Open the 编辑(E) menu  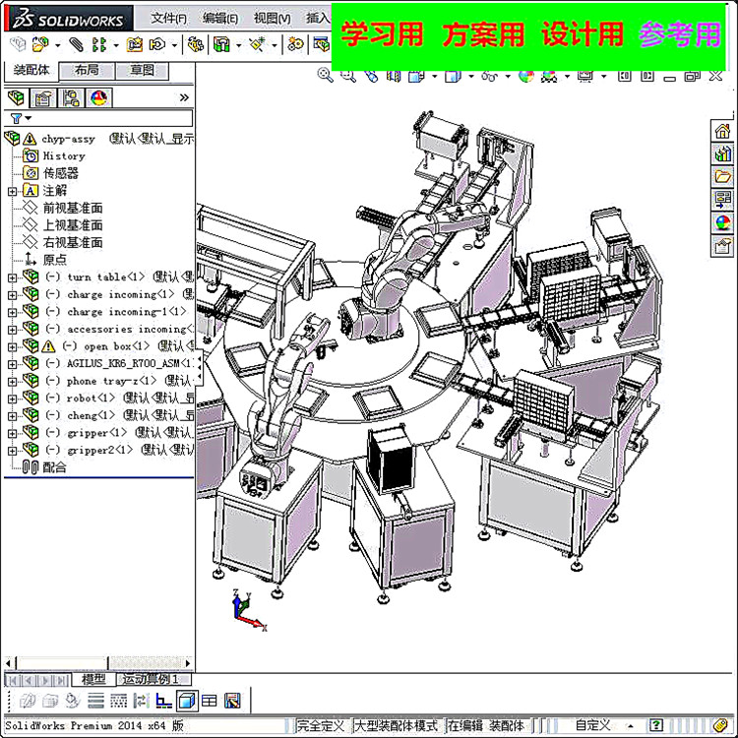(220, 19)
